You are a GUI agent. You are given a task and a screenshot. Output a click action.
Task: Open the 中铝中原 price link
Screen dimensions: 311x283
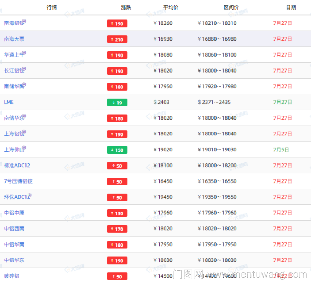point(14,213)
